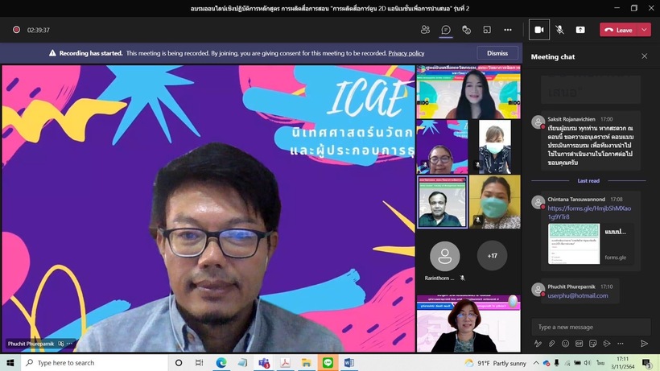Open the GIF picker
The height and width of the screenshot is (371, 660).
coord(580,344)
